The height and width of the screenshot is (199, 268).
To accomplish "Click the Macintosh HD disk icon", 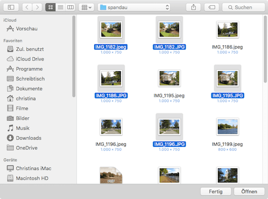I will pos(10,178).
